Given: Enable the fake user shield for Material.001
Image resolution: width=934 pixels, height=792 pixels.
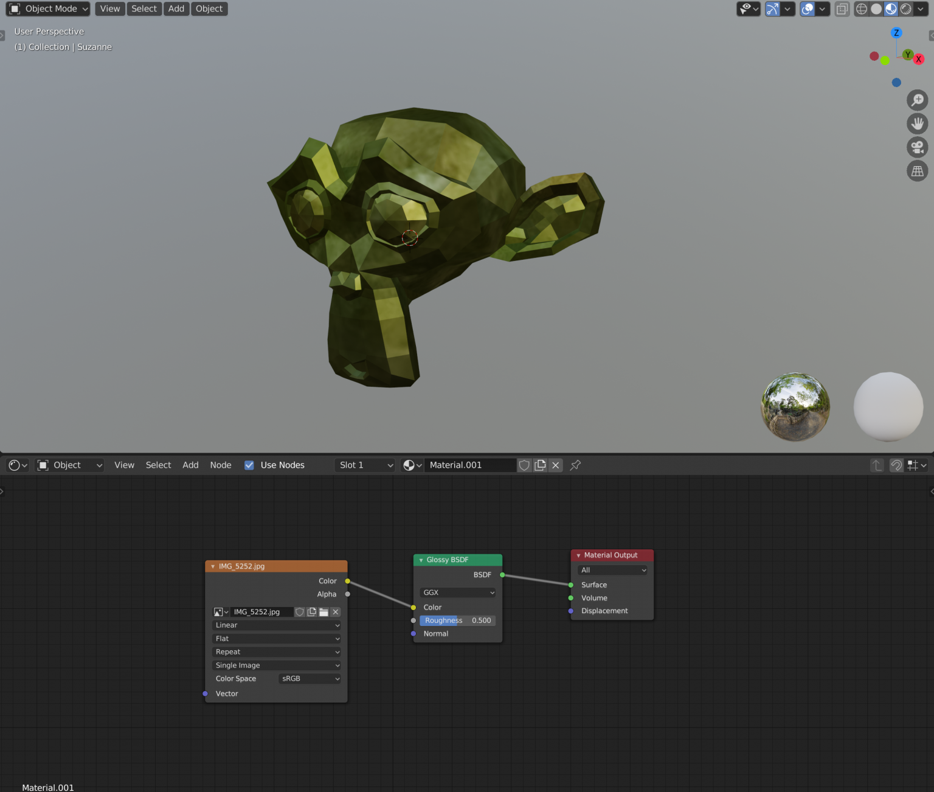Looking at the screenshot, I should coord(524,465).
